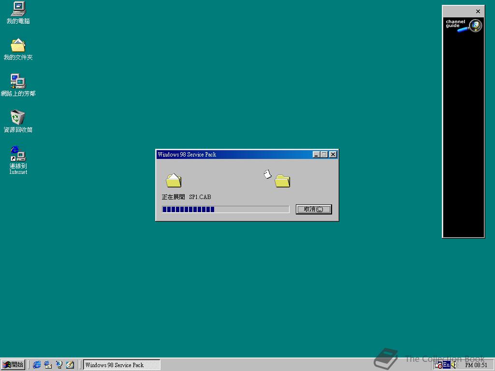
Task: Click the 正在展開 status label
Action: [173, 197]
